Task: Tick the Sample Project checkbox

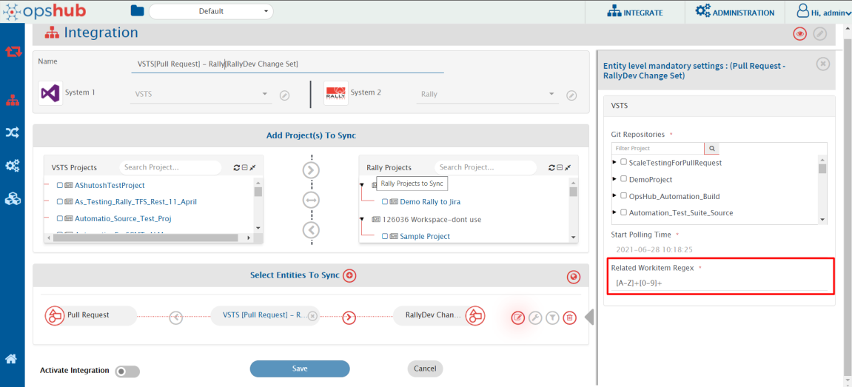Action: (x=385, y=237)
